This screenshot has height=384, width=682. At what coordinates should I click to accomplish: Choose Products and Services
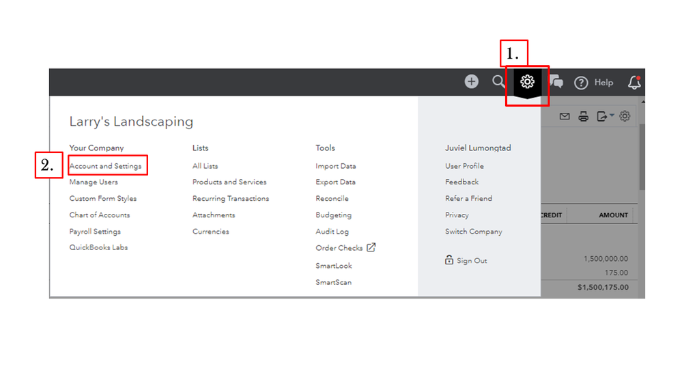[x=229, y=182]
